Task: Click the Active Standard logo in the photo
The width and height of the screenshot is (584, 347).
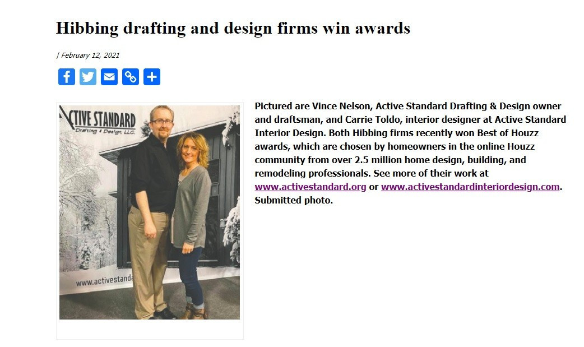Action: point(98,121)
